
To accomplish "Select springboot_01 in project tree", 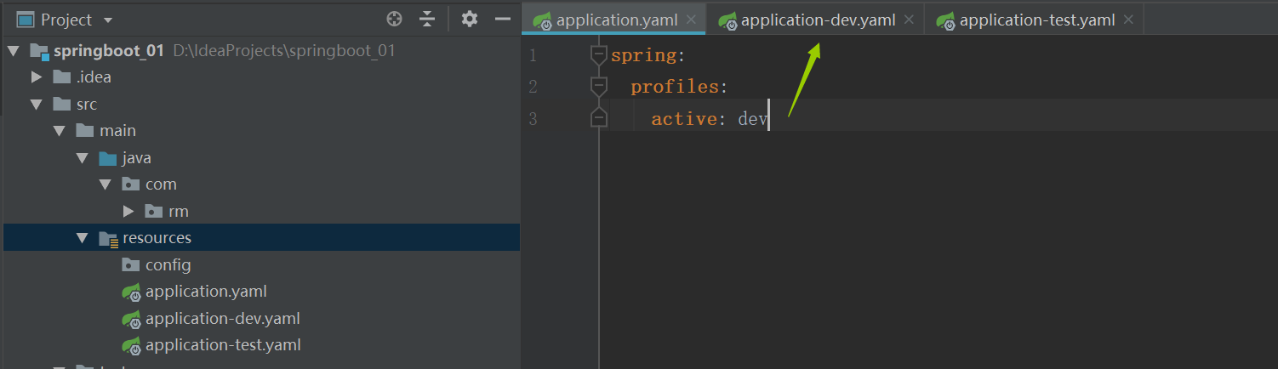I will [x=109, y=51].
